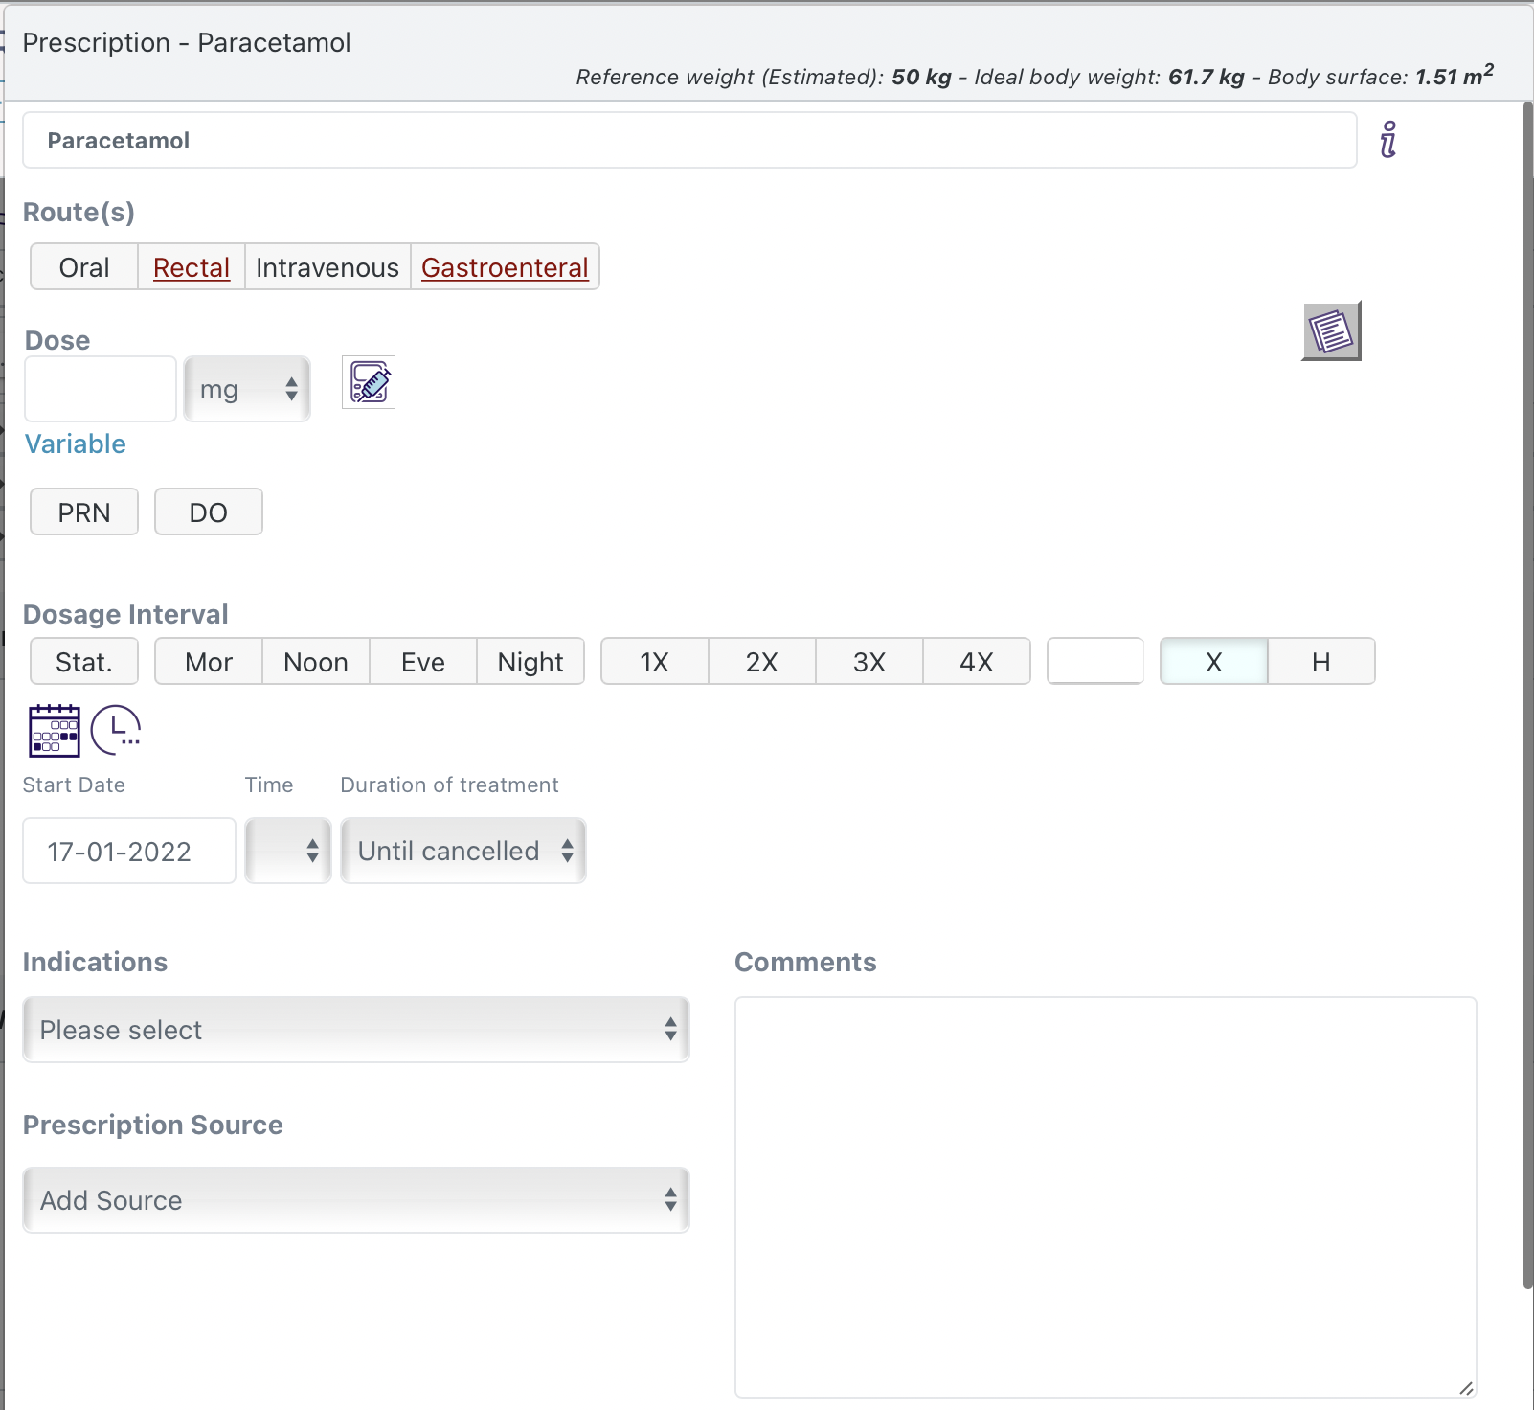Select the Stat. dosage interval
This screenshot has height=1410, width=1534.
(83, 661)
